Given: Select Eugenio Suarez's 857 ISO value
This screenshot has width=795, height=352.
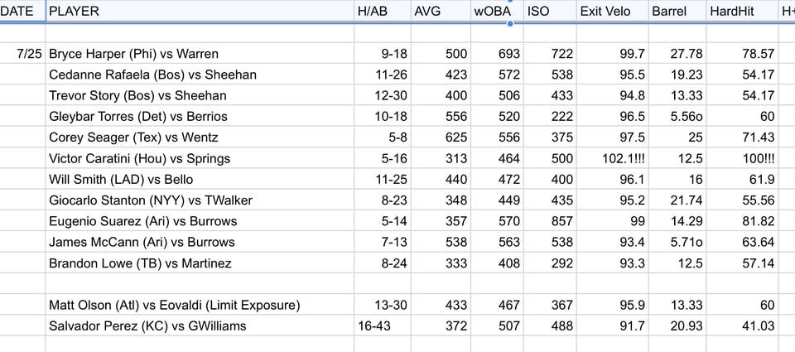Looking at the screenshot, I should [550, 221].
